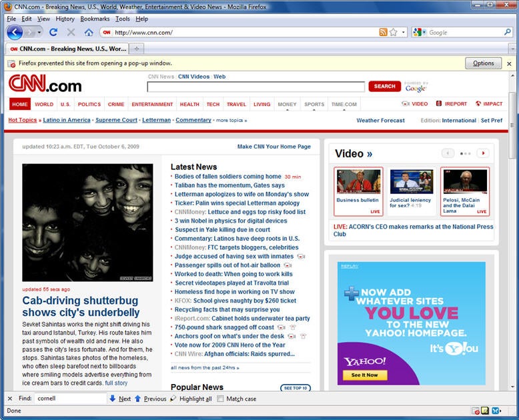This screenshot has height=420, width=519.
Task: Open the shutterbug main story photo
Action: (x=87, y=223)
